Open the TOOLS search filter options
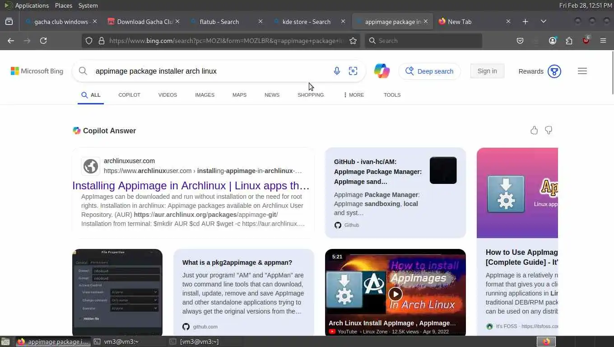The width and height of the screenshot is (614, 347). (392, 95)
